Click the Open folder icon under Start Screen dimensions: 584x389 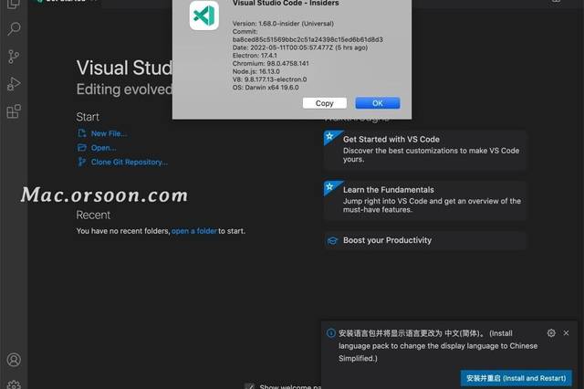click(x=82, y=148)
